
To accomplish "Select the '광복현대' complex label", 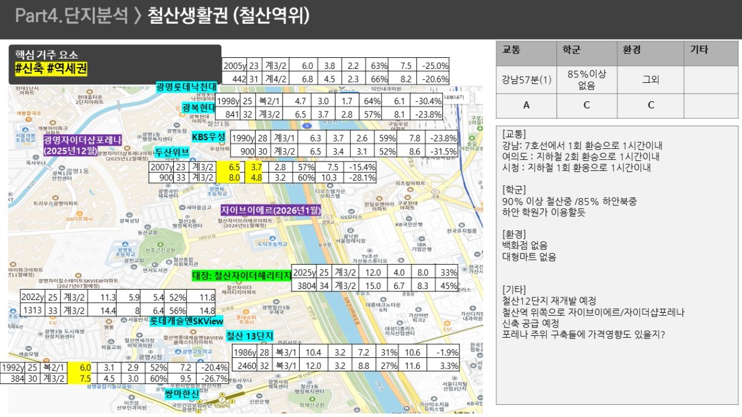I will click(x=199, y=107).
